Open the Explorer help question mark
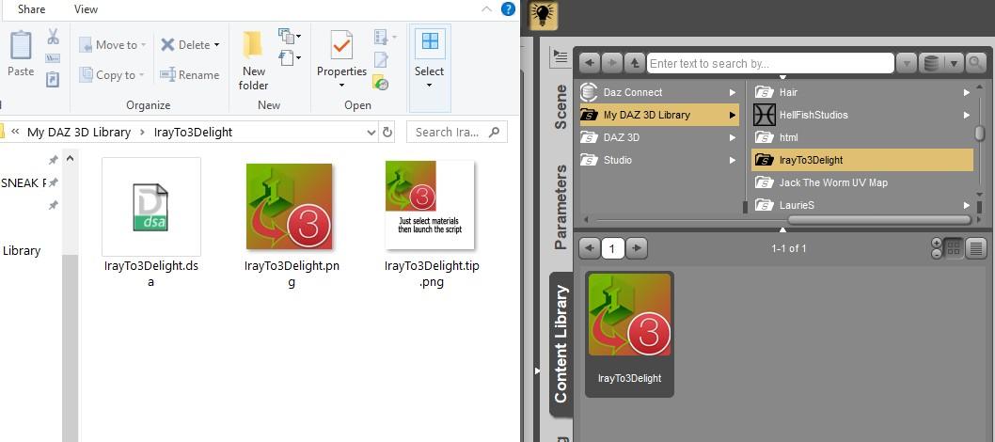 coord(508,8)
